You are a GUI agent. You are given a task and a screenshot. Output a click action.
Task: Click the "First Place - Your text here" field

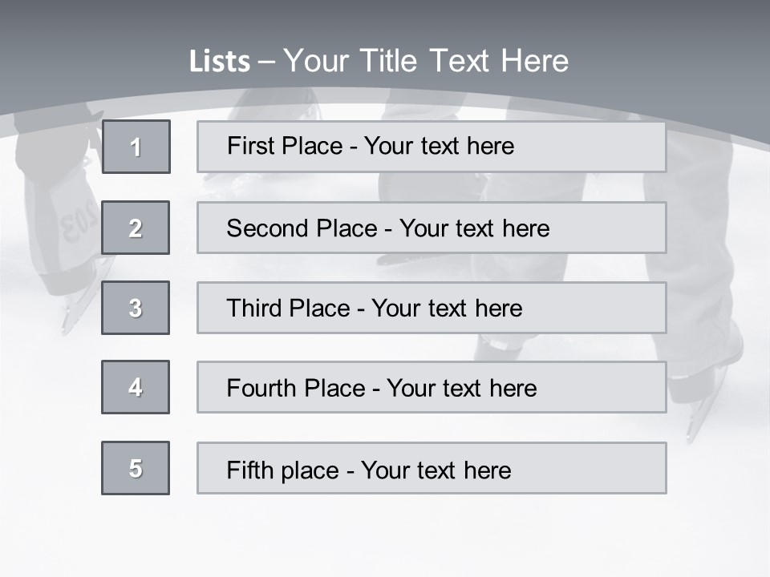pyautogui.click(x=432, y=147)
